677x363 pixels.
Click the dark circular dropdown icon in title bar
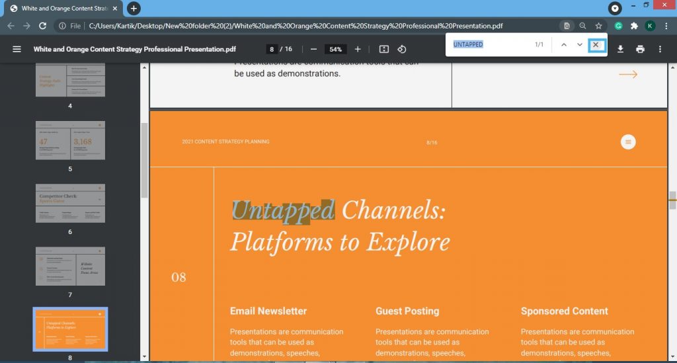tap(615, 8)
